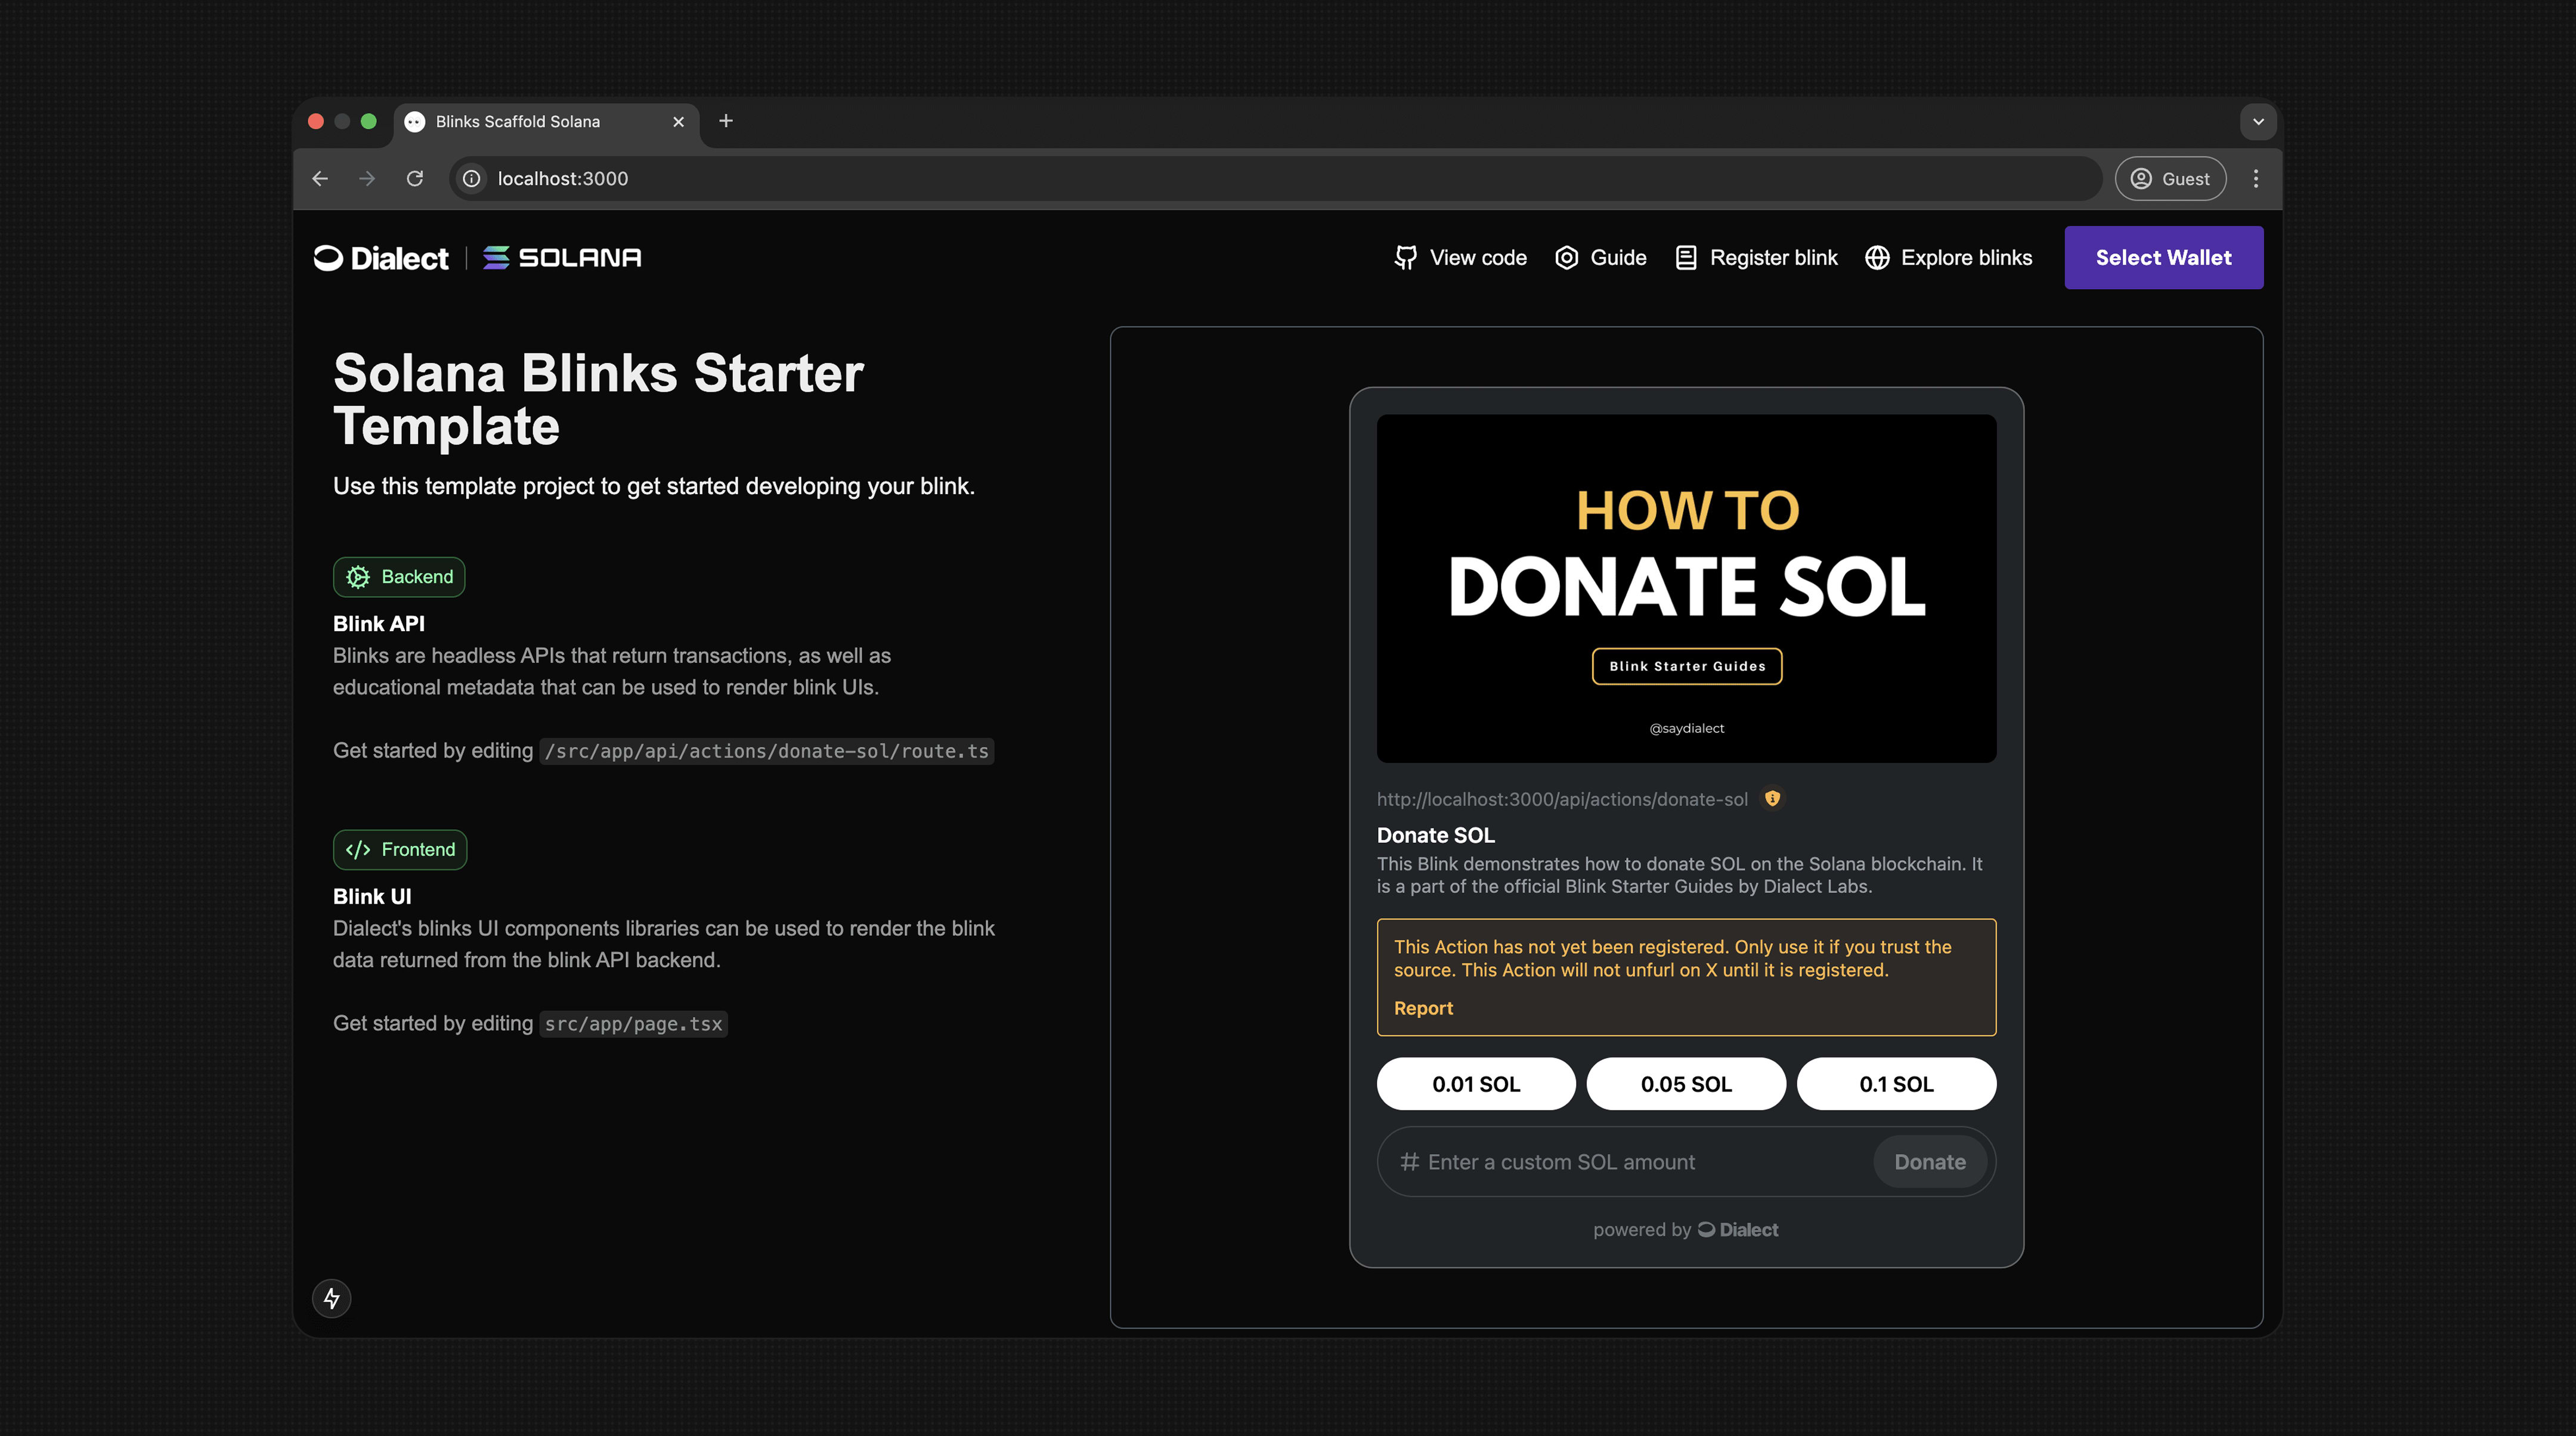Click the Donate SOL title in card
Screen dimensions: 2576x1436
click(1435, 835)
